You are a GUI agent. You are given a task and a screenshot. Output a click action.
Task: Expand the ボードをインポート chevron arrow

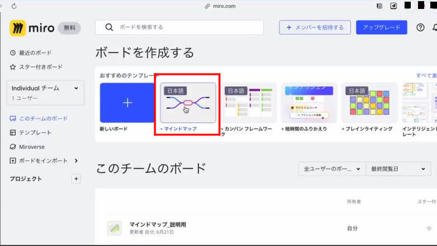(x=76, y=160)
